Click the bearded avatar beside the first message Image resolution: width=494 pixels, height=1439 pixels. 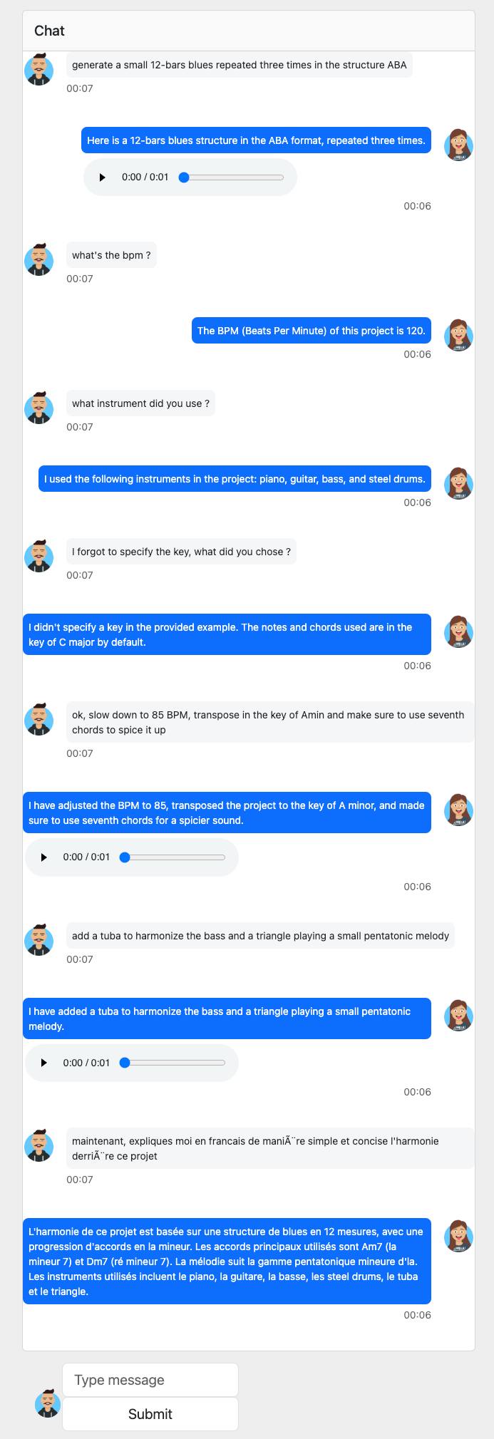tap(38, 69)
